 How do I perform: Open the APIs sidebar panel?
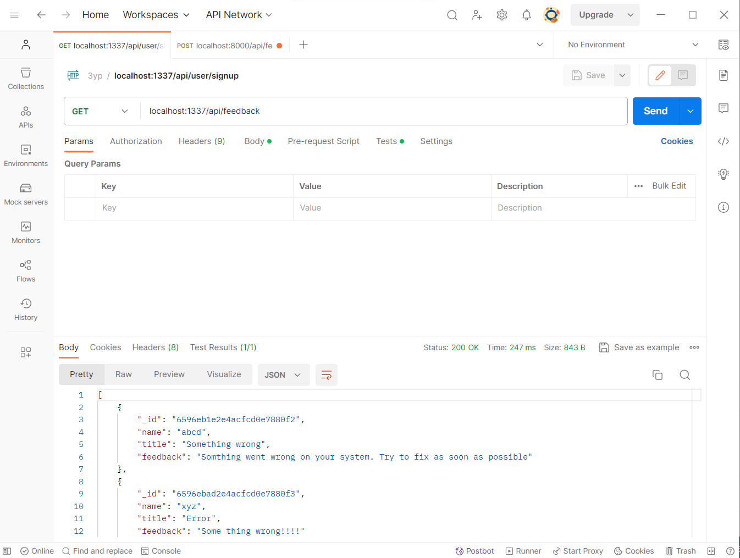(26, 117)
